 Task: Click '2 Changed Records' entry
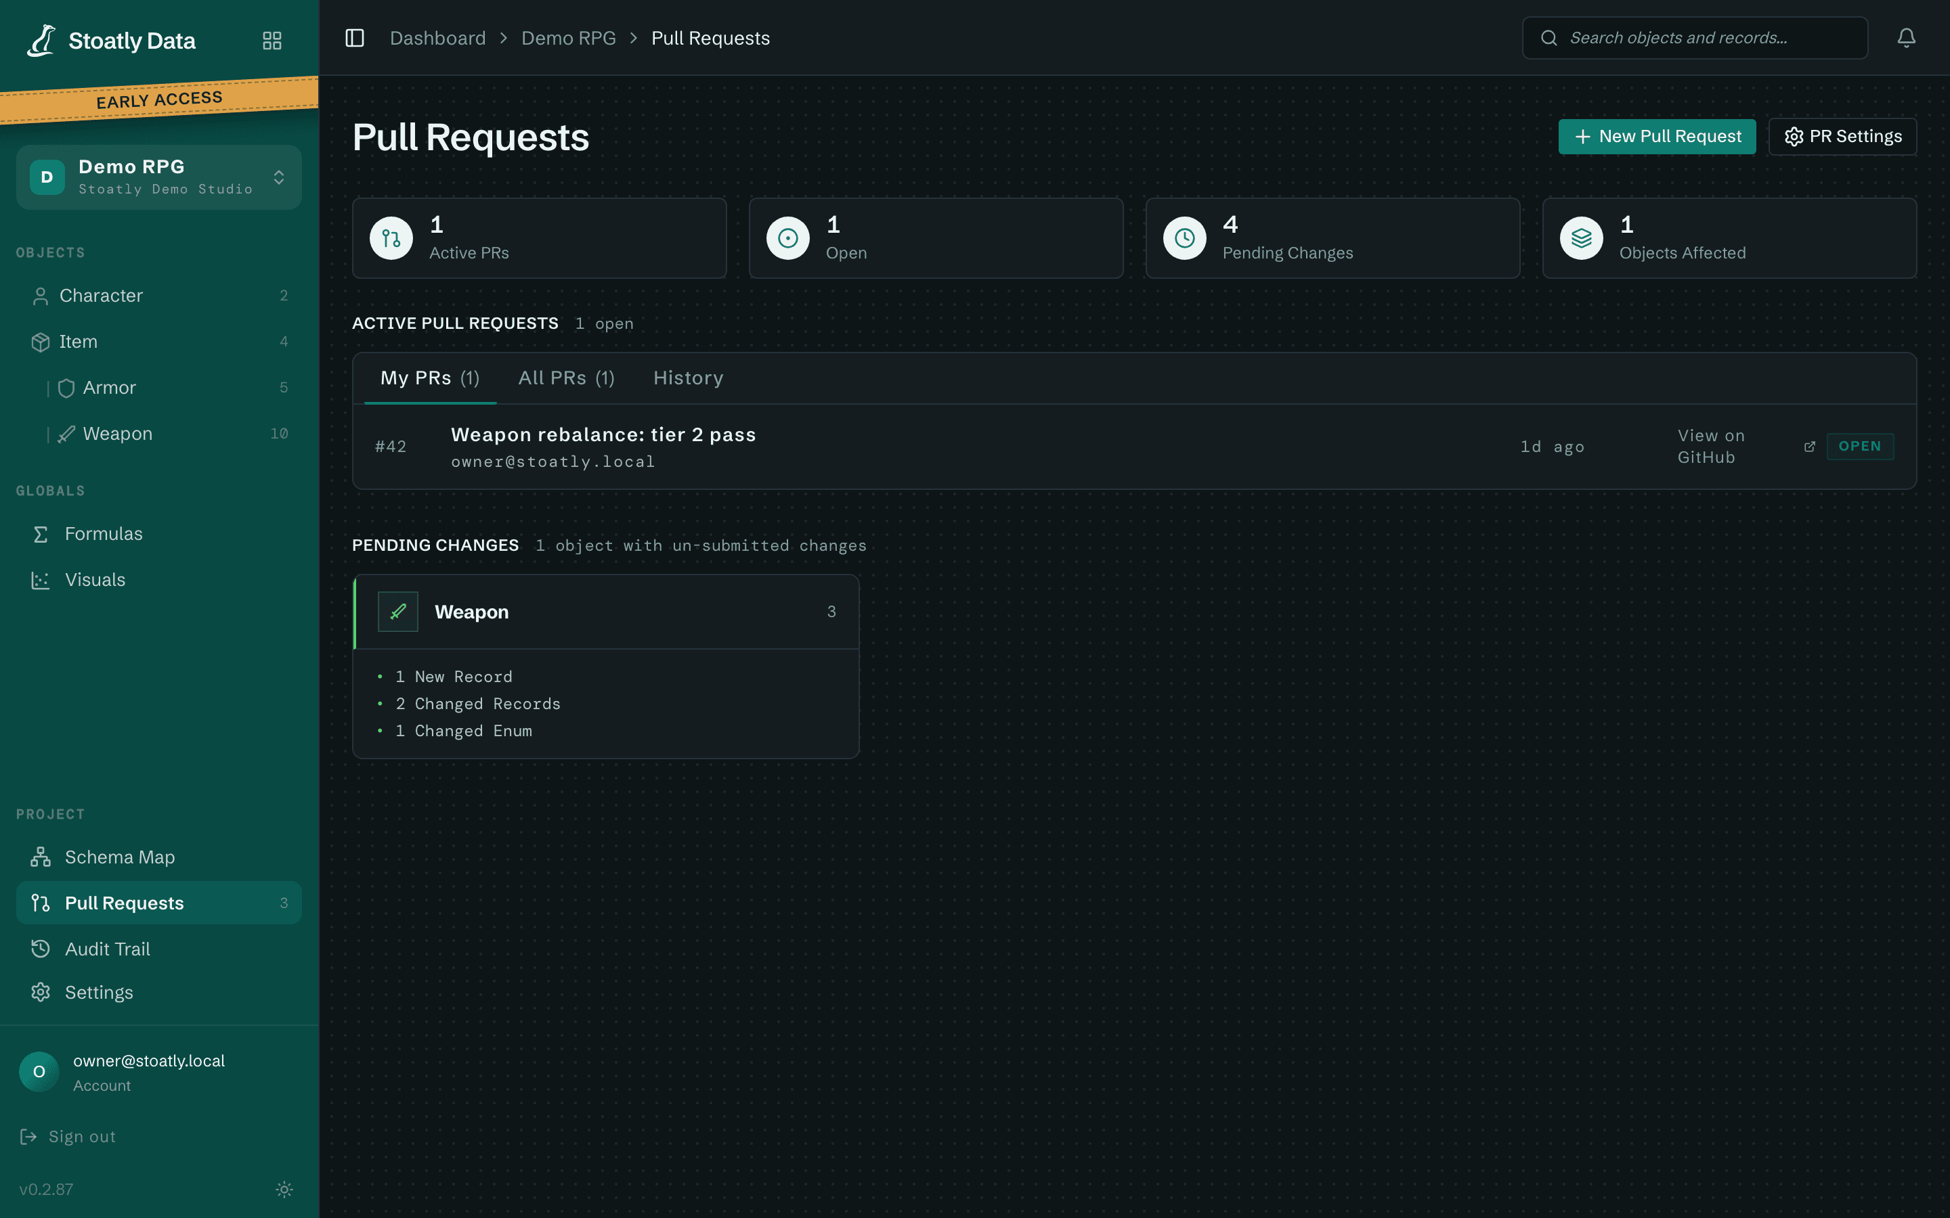pyautogui.click(x=478, y=704)
